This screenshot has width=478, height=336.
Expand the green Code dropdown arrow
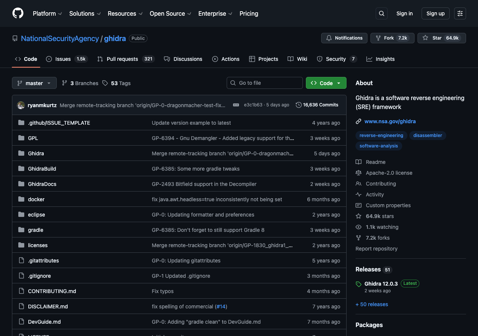pos(338,83)
